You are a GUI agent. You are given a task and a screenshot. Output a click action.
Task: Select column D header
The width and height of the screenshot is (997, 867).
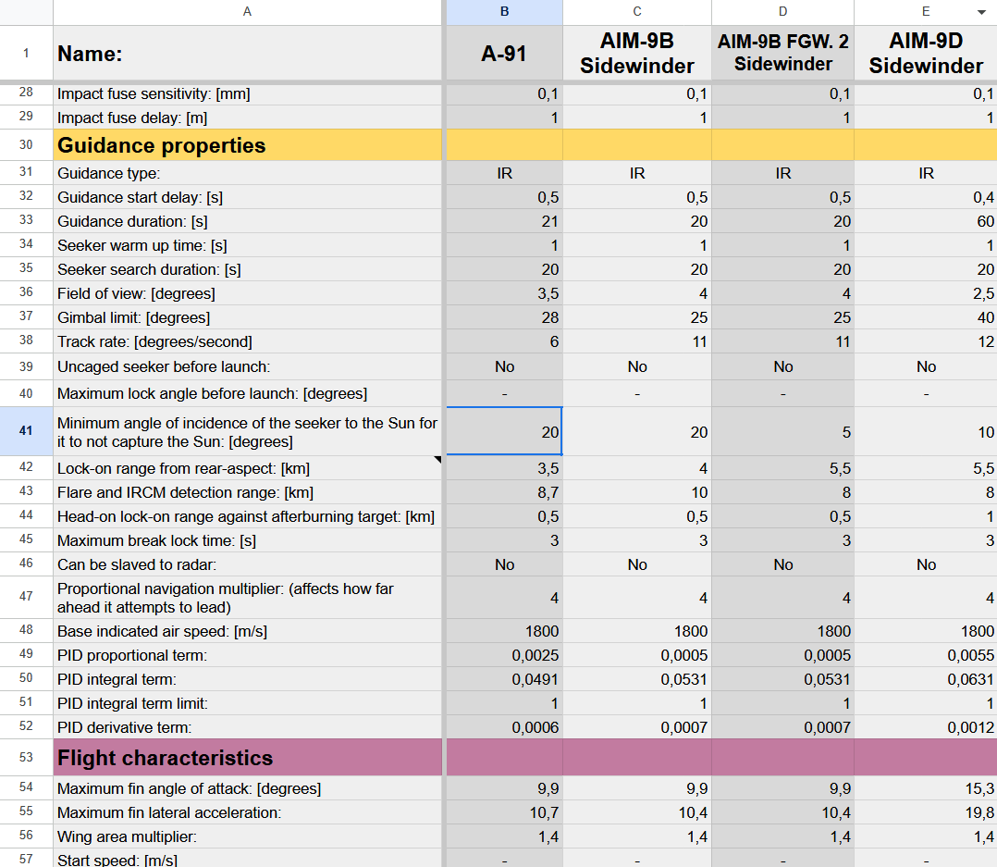782,12
